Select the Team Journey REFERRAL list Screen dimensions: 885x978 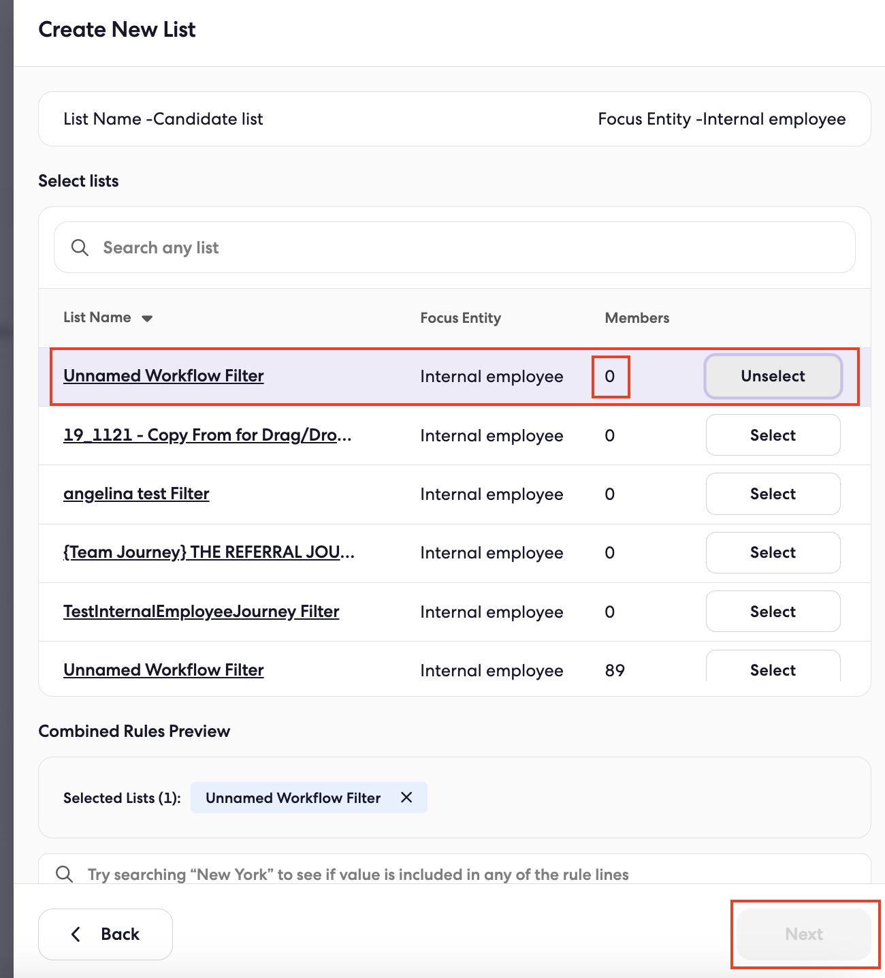773,552
